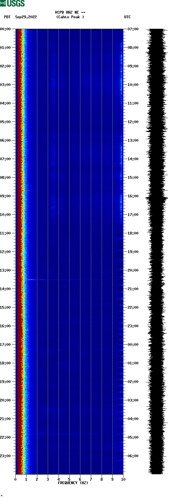Screen dimensions: 170x499
Task: Click the 15:00 PDT time label
Action: coord(6,308)
